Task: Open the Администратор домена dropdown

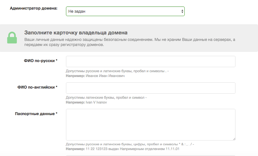Action: 125,11
